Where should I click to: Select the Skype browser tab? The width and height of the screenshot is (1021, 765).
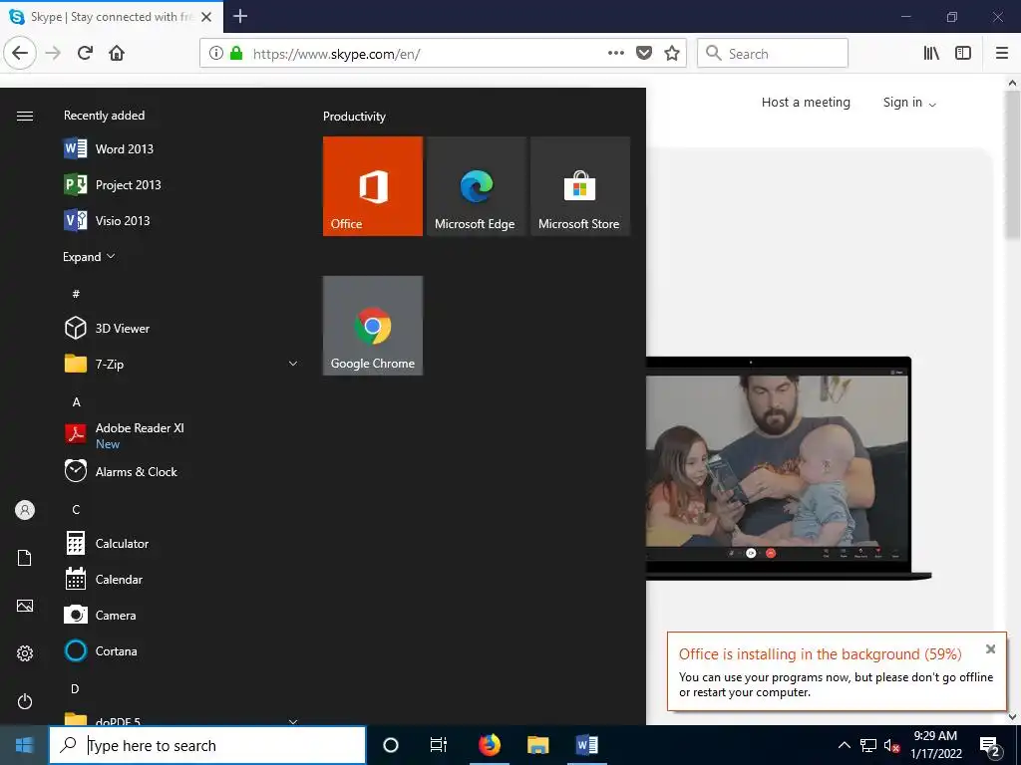point(112,17)
